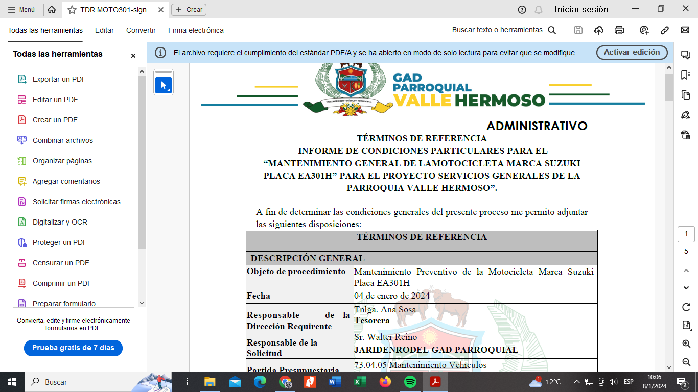Screen dimensions: 698x392
Task: Click the Export a PDF tool icon
Action: pyautogui.click(x=22, y=79)
